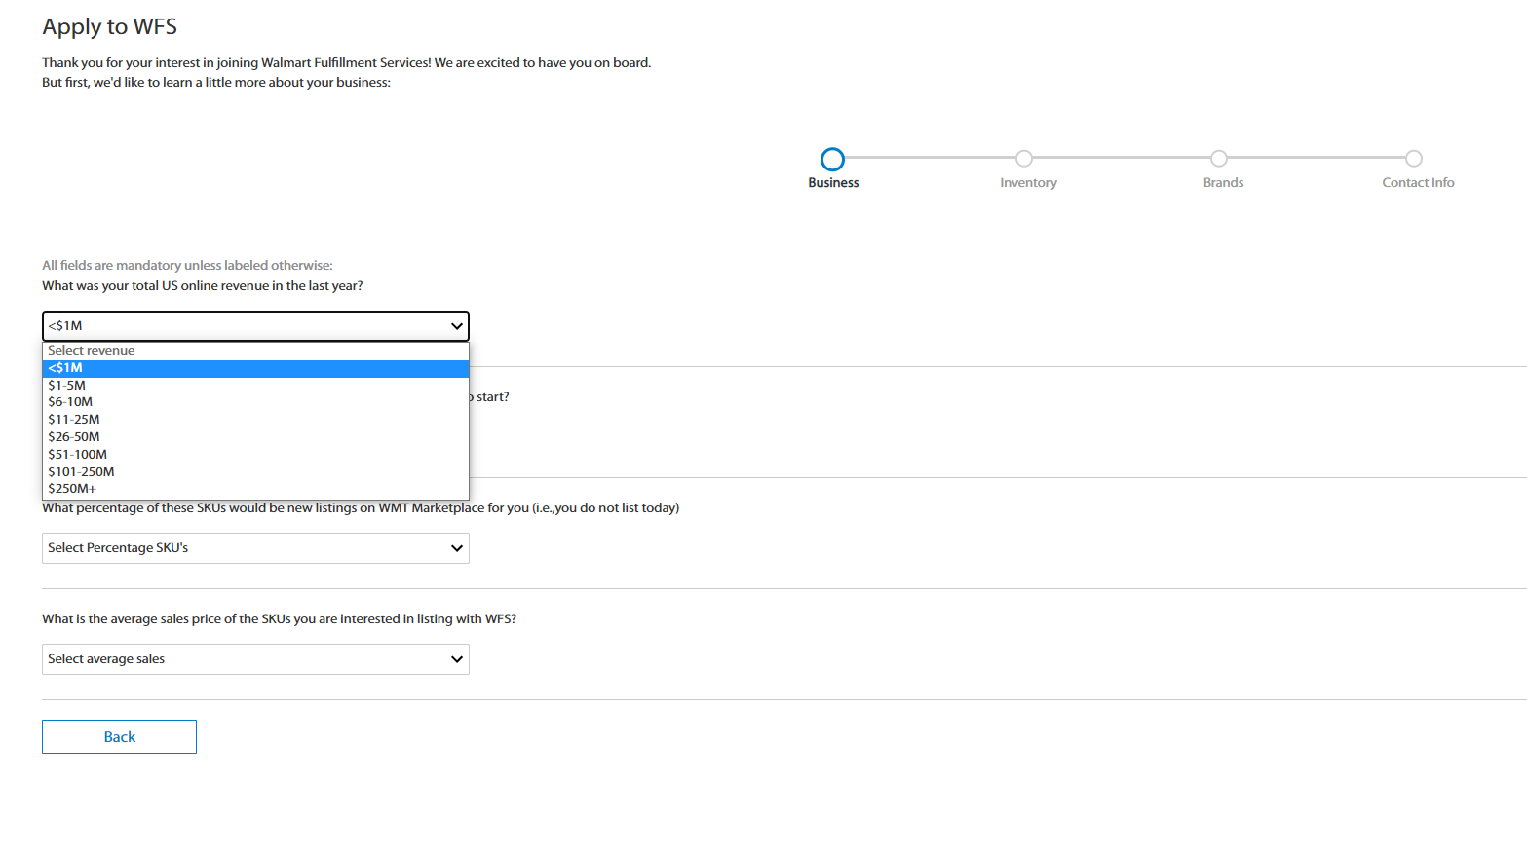Pick the $6-10M revenue option

point(255,402)
